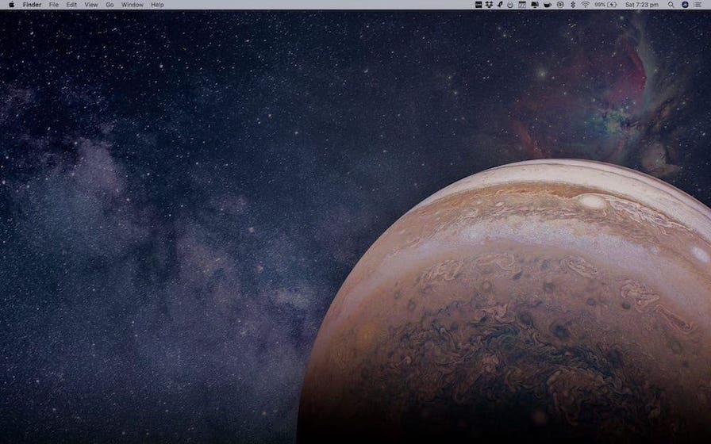Open the Apple menu
Image resolution: width=711 pixels, height=444 pixels.
tap(11, 5)
